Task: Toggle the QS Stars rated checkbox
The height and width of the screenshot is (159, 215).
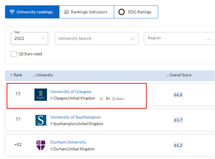Action: pyautogui.click(x=14, y=54)
